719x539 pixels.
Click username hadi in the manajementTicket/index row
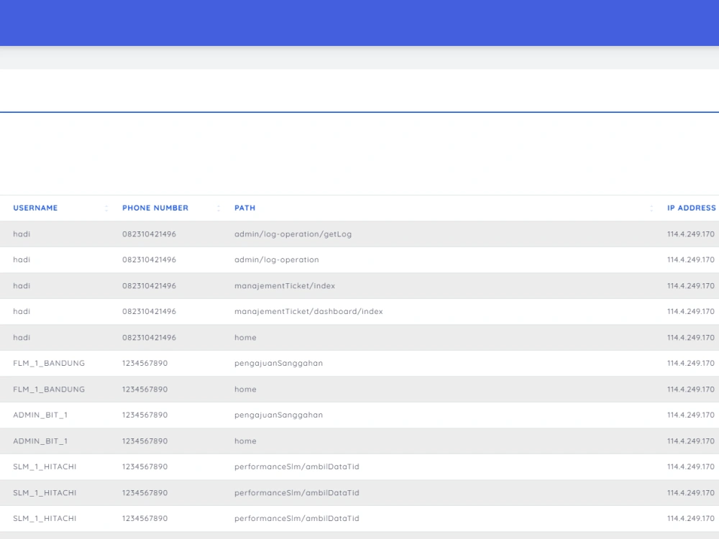pos(22,286)
